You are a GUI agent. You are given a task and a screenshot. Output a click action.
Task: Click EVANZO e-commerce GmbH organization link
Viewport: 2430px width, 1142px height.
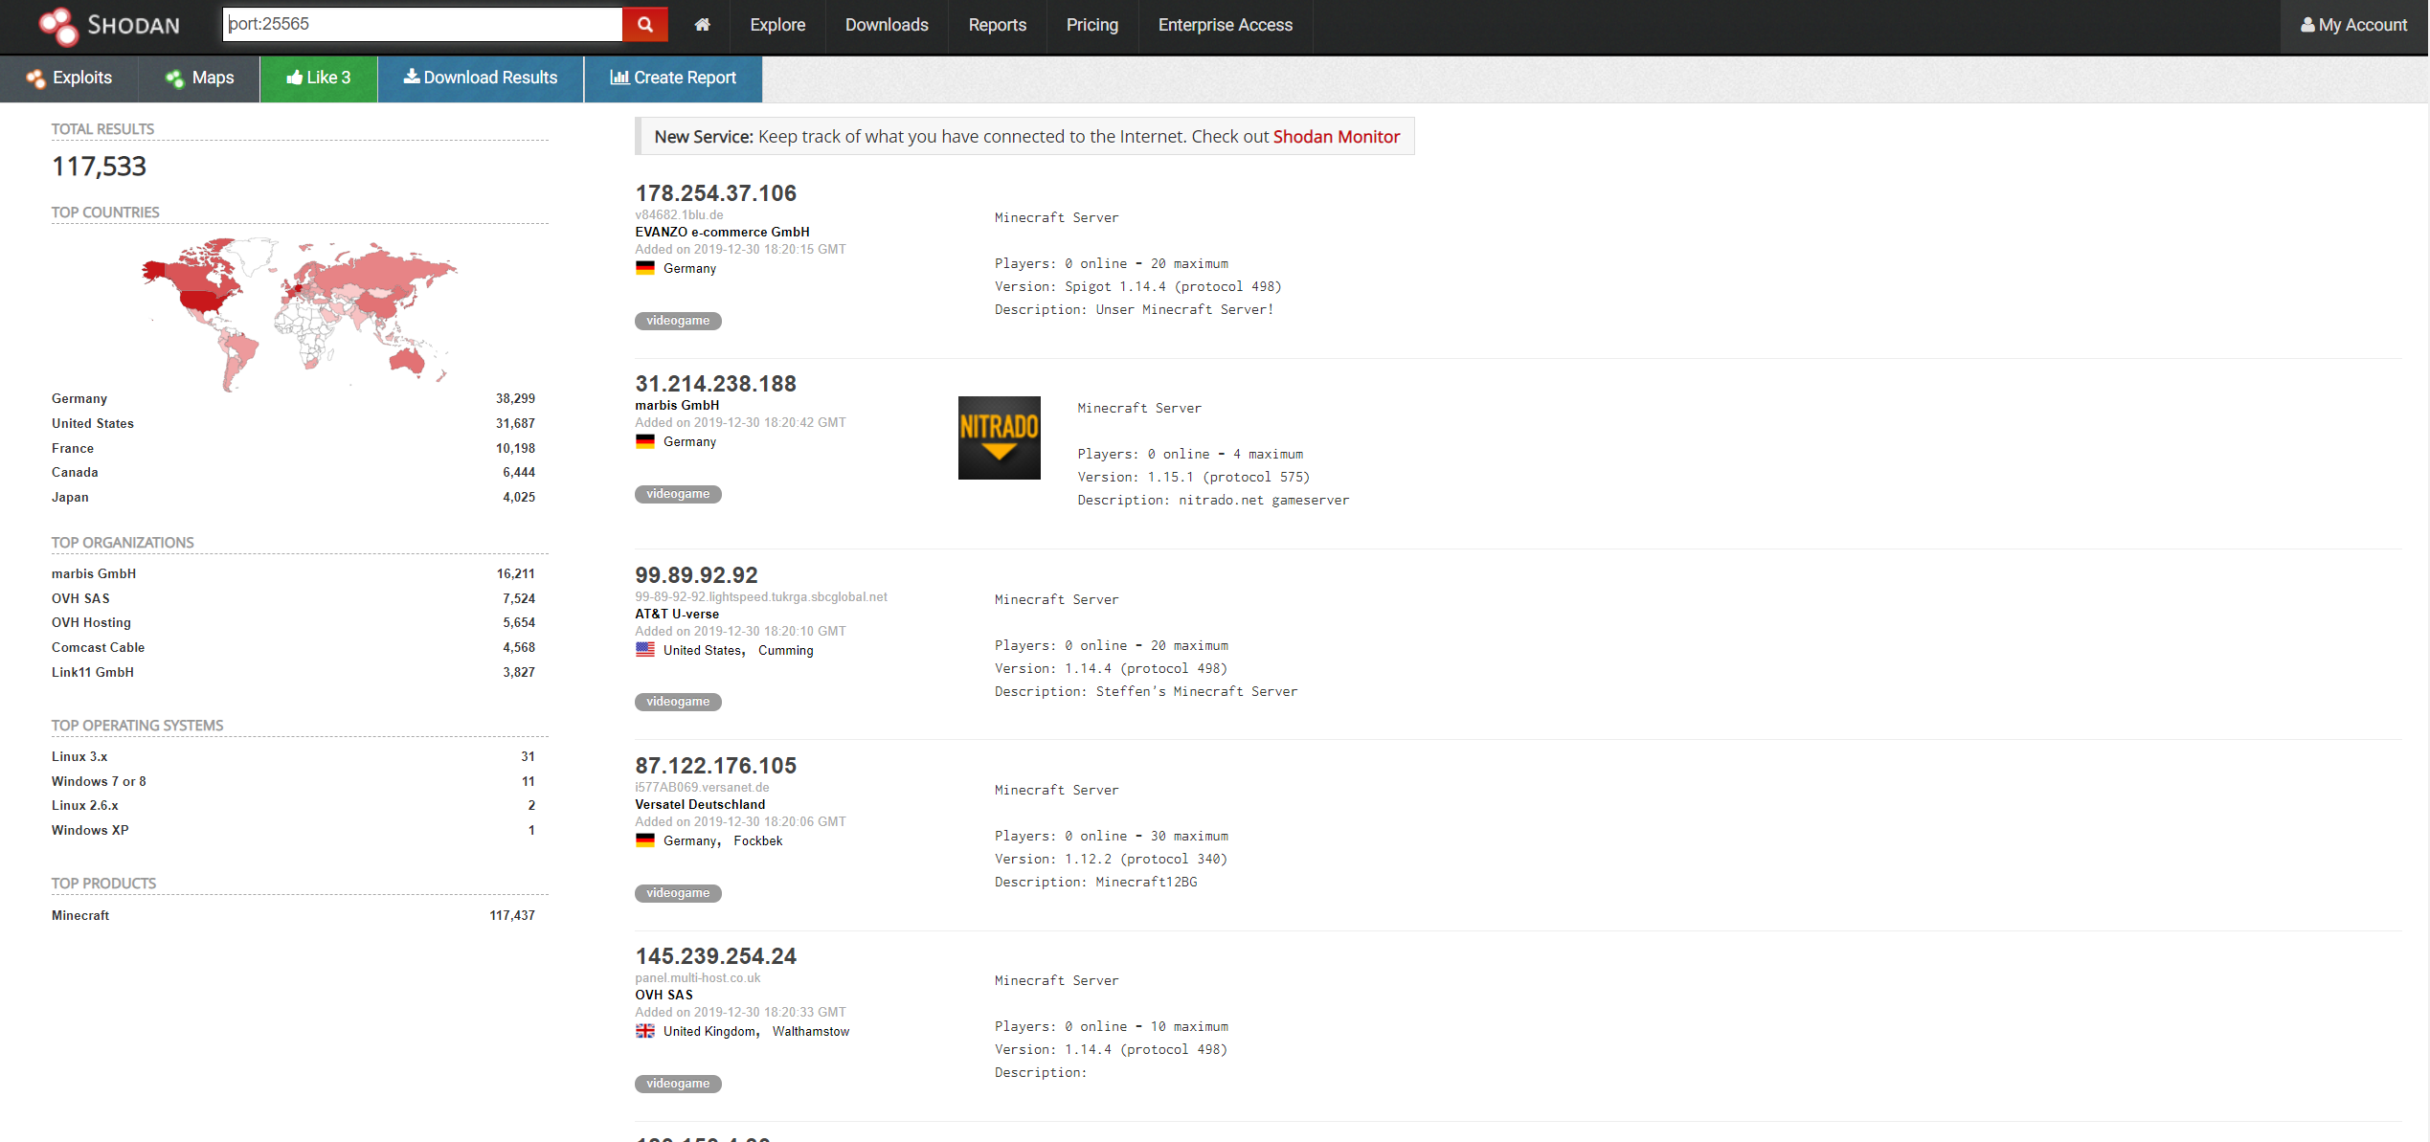click(x=722, y=232)
